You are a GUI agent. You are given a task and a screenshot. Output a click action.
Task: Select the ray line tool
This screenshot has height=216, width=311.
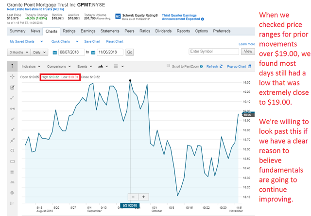click(12, 119)
